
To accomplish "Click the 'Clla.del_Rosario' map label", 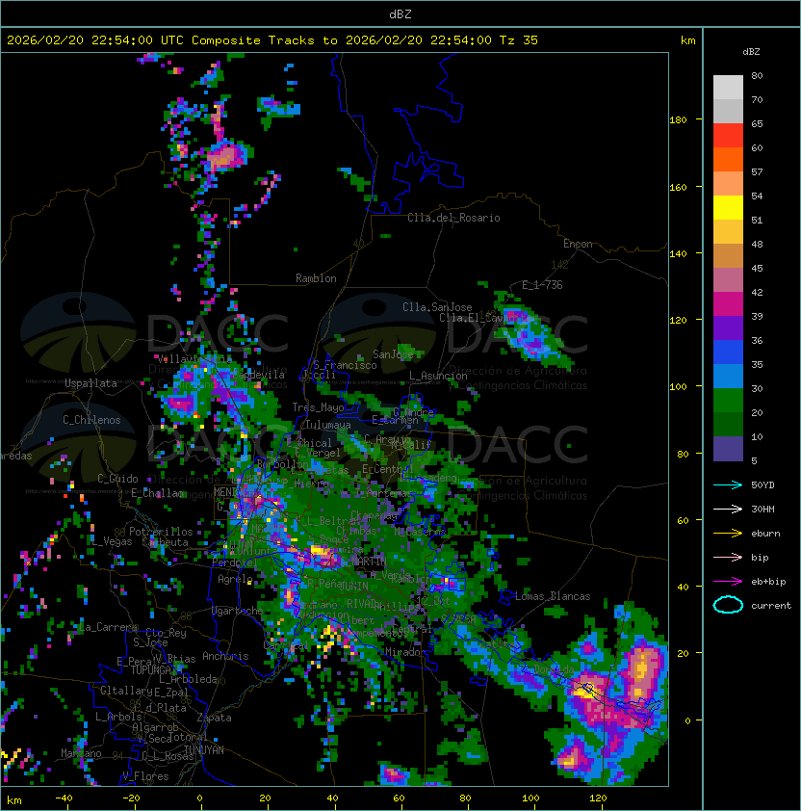I will coord(453,218).
